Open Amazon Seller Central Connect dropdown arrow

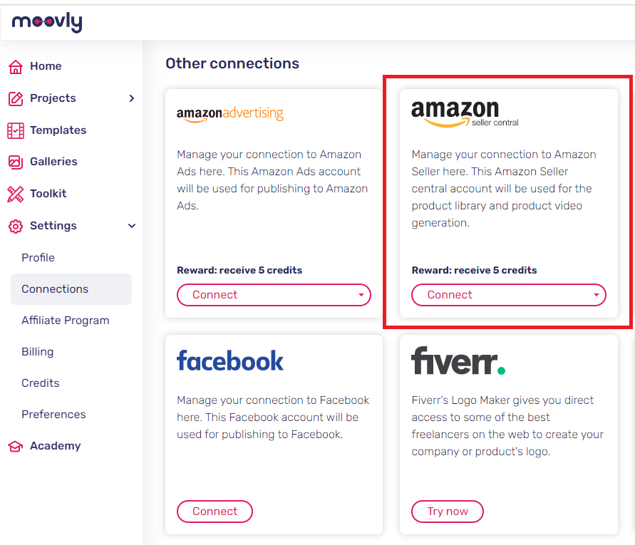[596, 295]
